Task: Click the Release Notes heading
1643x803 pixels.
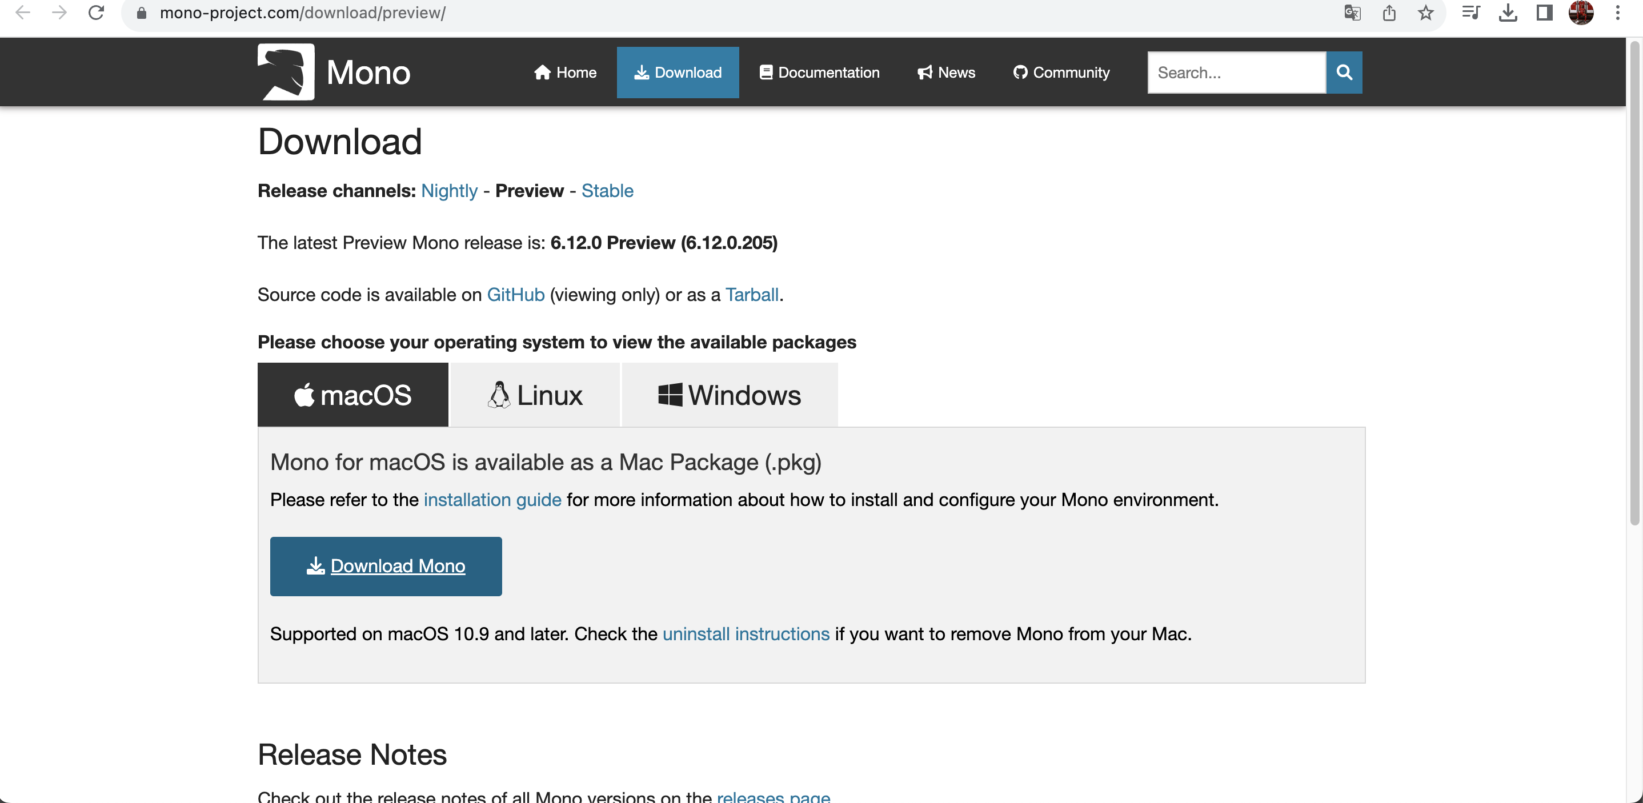Action: click(352, 754)
